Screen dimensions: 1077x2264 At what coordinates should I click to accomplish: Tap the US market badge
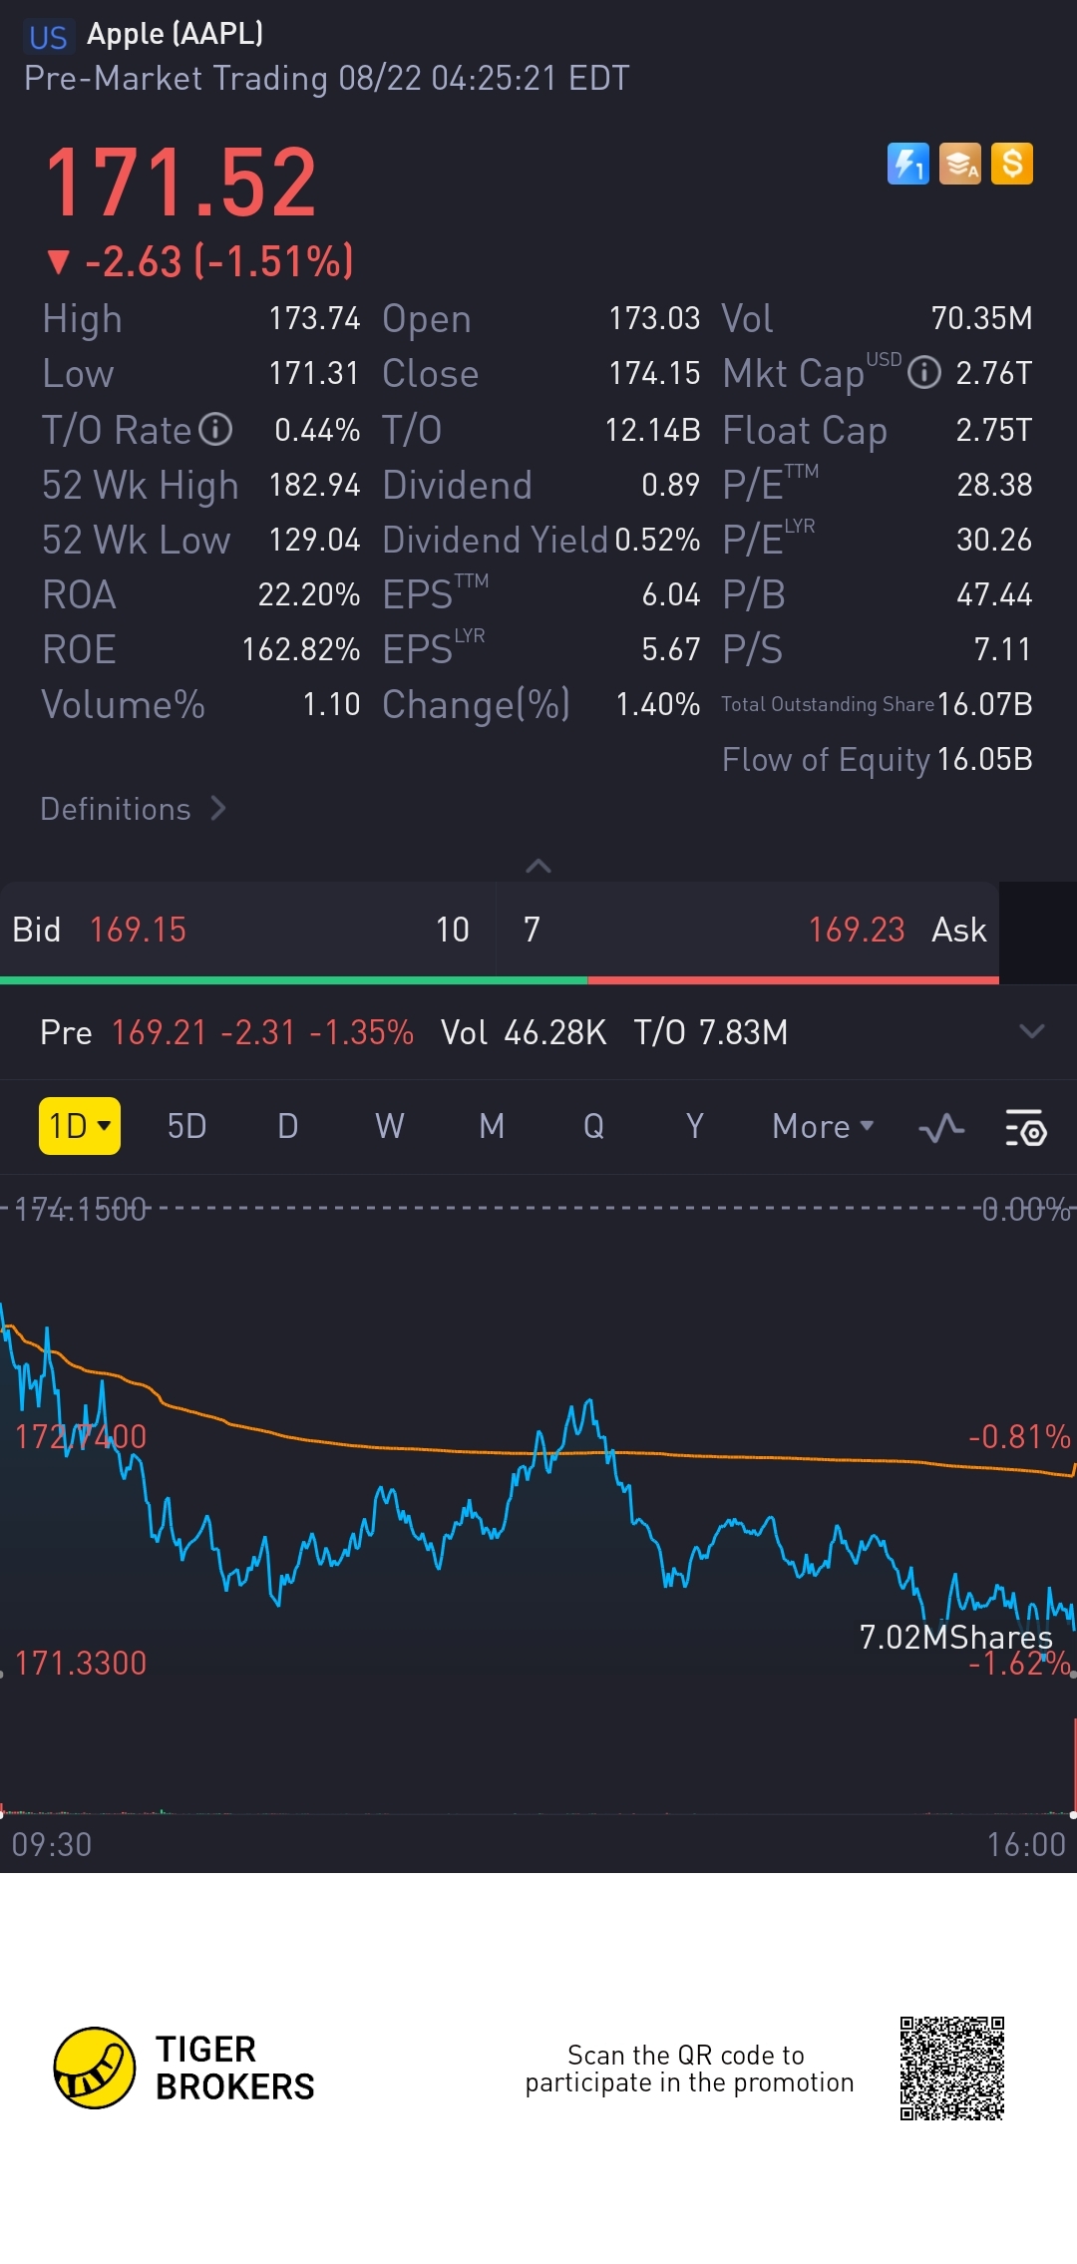click(x=48, y=37)
